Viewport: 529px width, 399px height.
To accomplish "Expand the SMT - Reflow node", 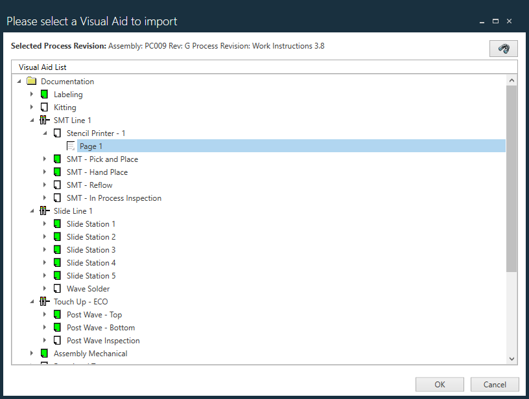I will (44, 185).
